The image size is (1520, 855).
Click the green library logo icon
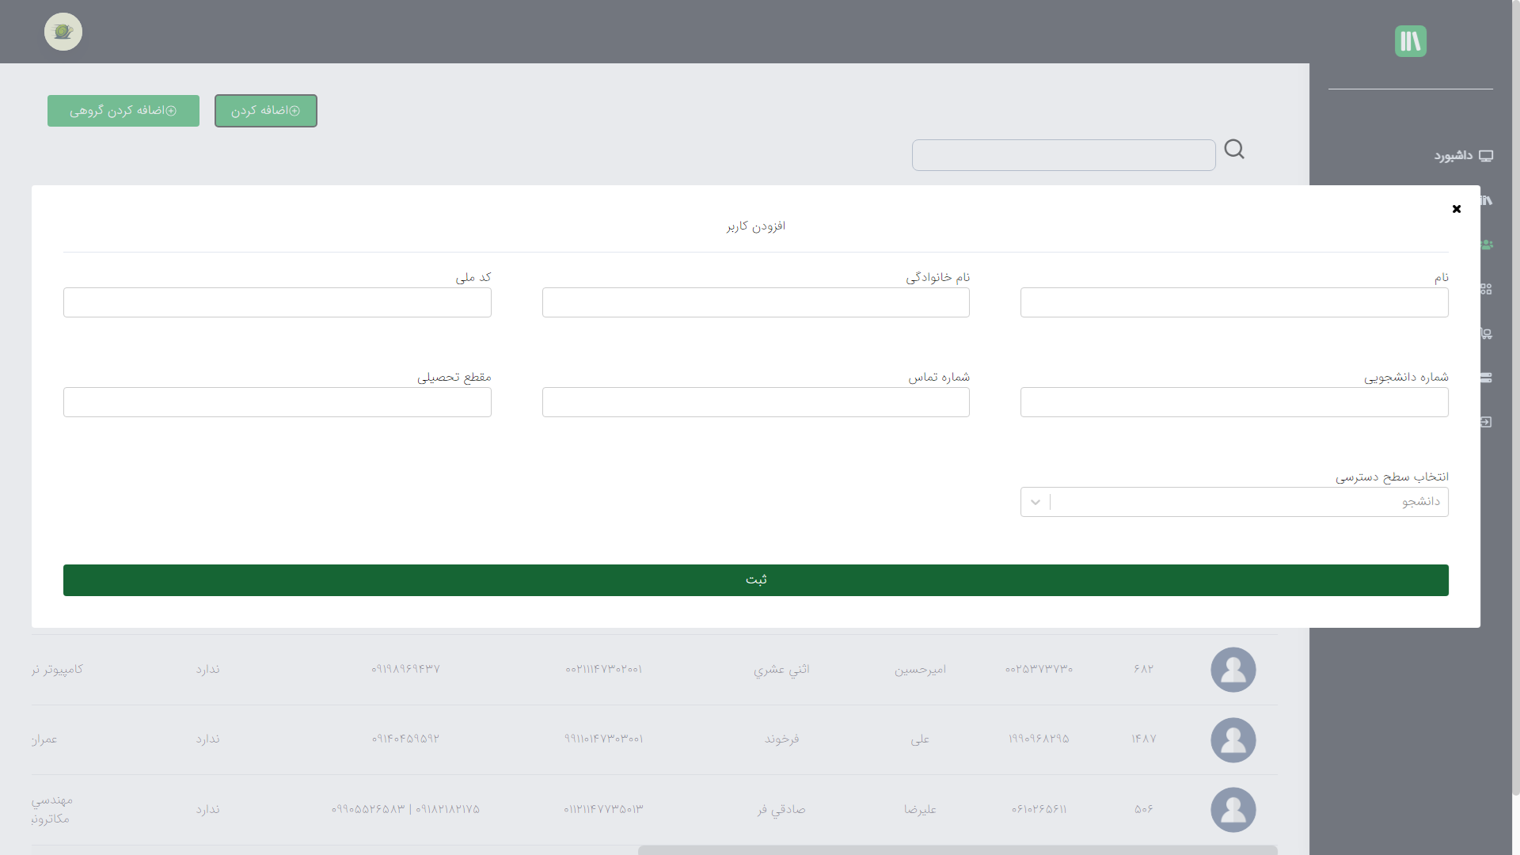tap(1410, 41)
